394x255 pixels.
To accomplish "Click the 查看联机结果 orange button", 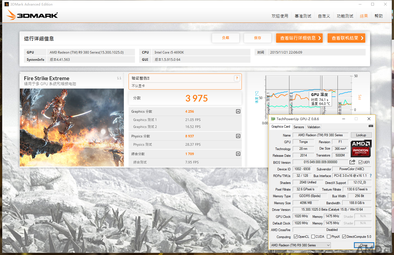I will click(x=346, y=38).
